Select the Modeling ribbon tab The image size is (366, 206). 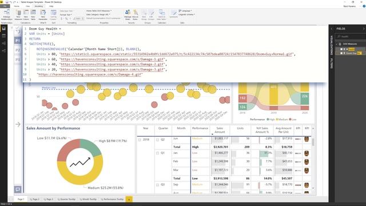coord(39,6)
